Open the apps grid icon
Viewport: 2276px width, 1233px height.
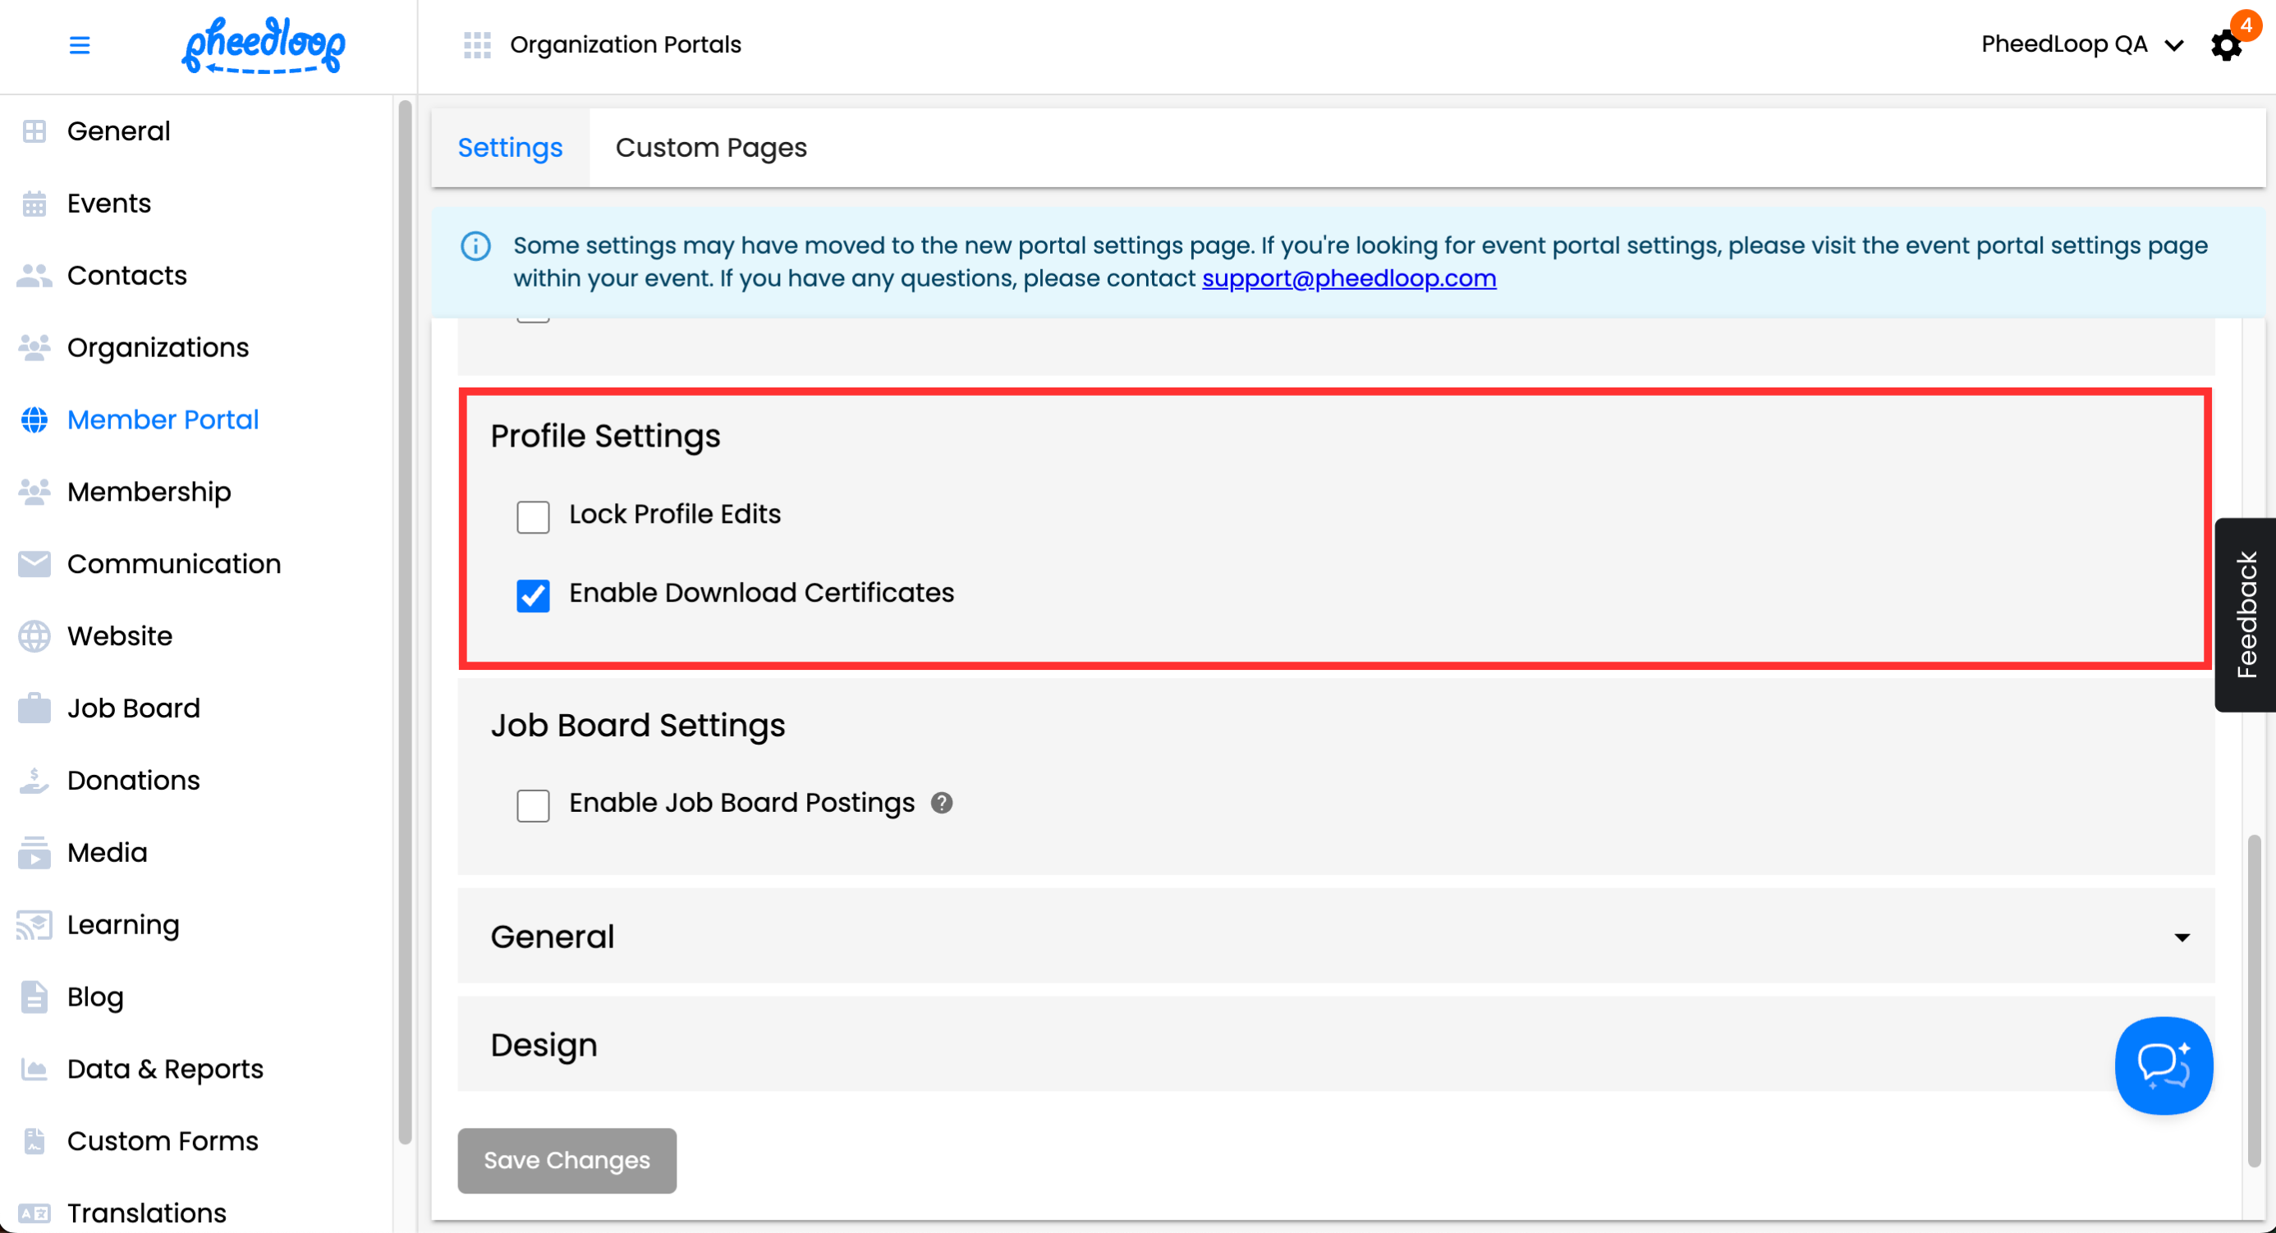tap(477, 45)
